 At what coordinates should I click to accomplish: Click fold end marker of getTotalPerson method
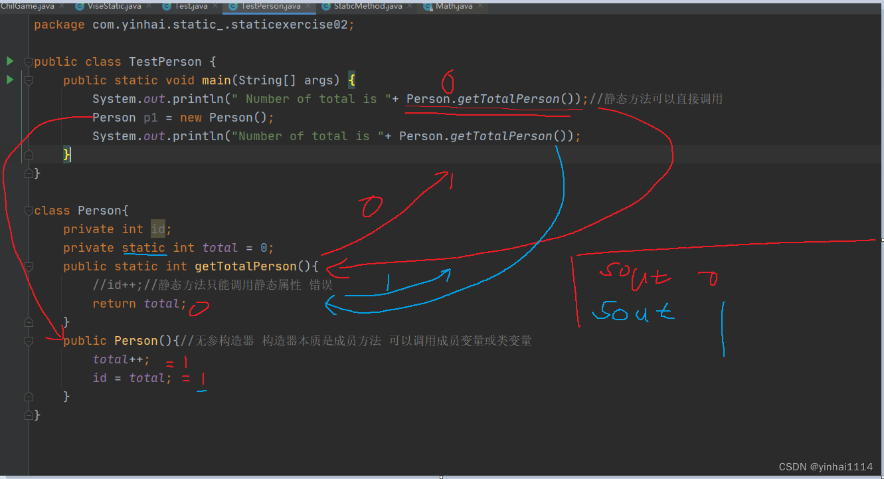28,322
